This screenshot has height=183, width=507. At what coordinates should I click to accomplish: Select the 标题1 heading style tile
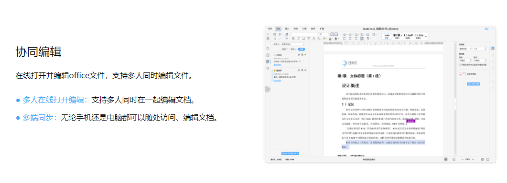[x=398, y=36]
